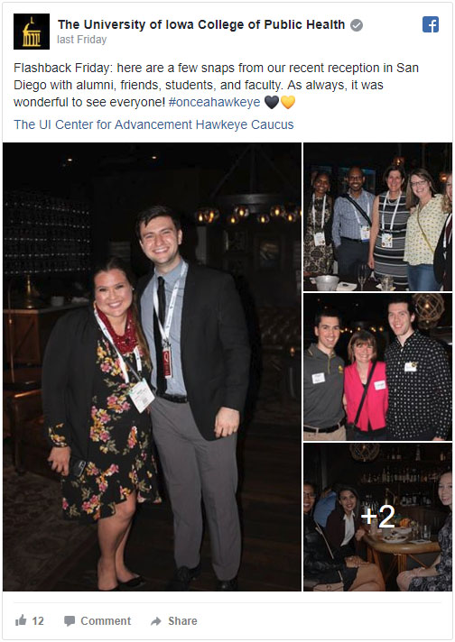The image size is (455, 642).
Task: Open The University of Iowa College page name
Action: click(x=201, y=24)
